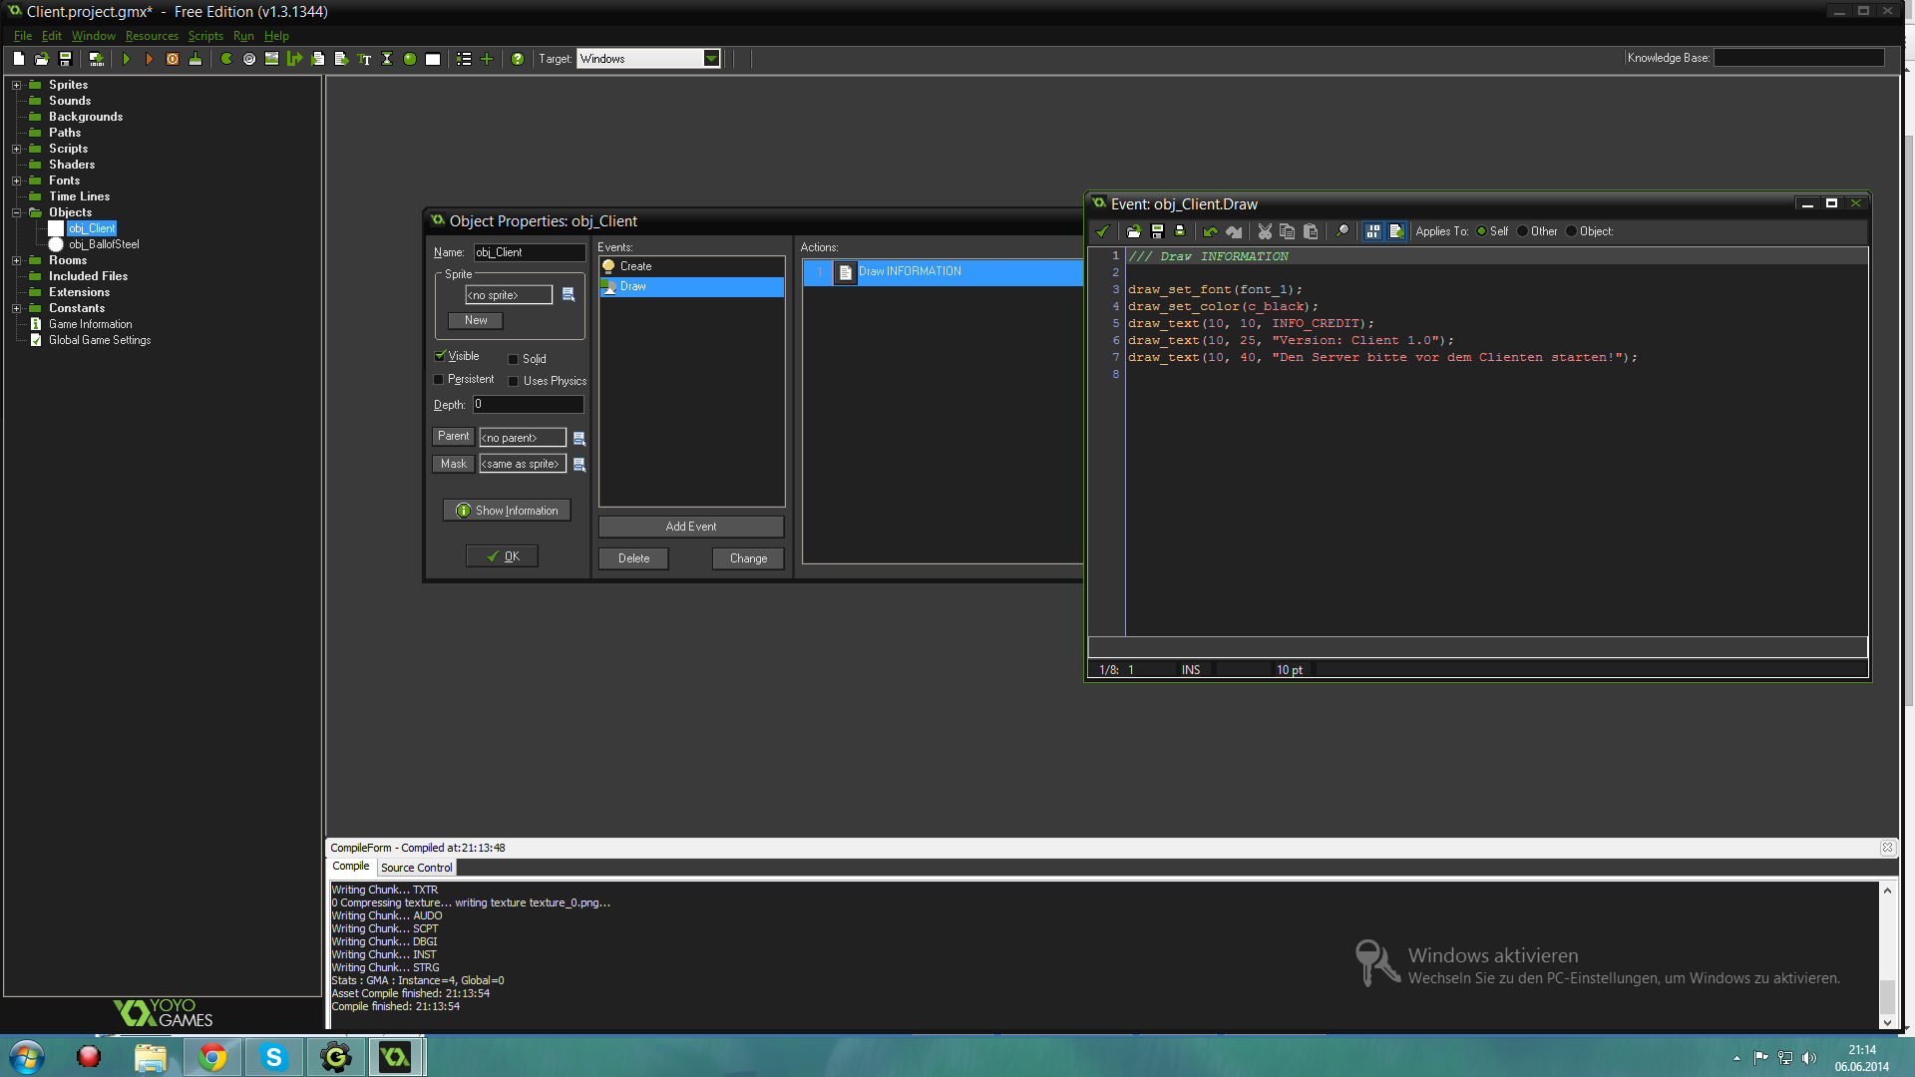This screenshot has width=1915, height=1077.
Task: Create a font with TT icon
Action: click(x=364, y=59)
